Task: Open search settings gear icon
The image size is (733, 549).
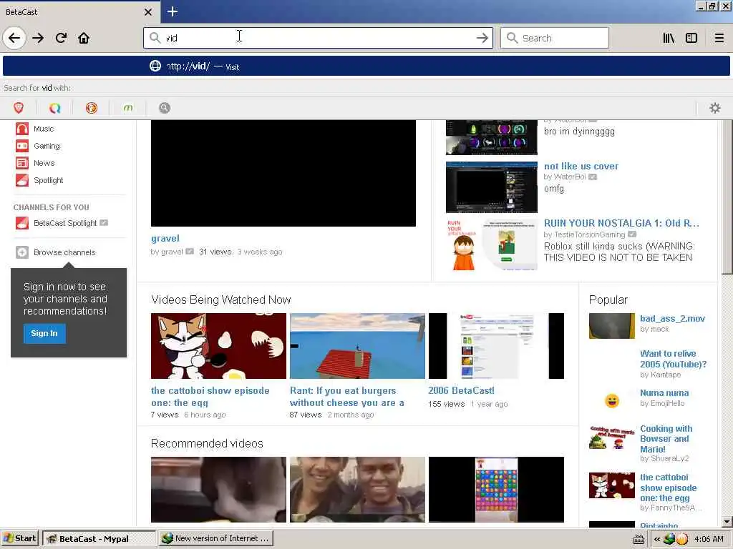Action: (x=715, y=108)
